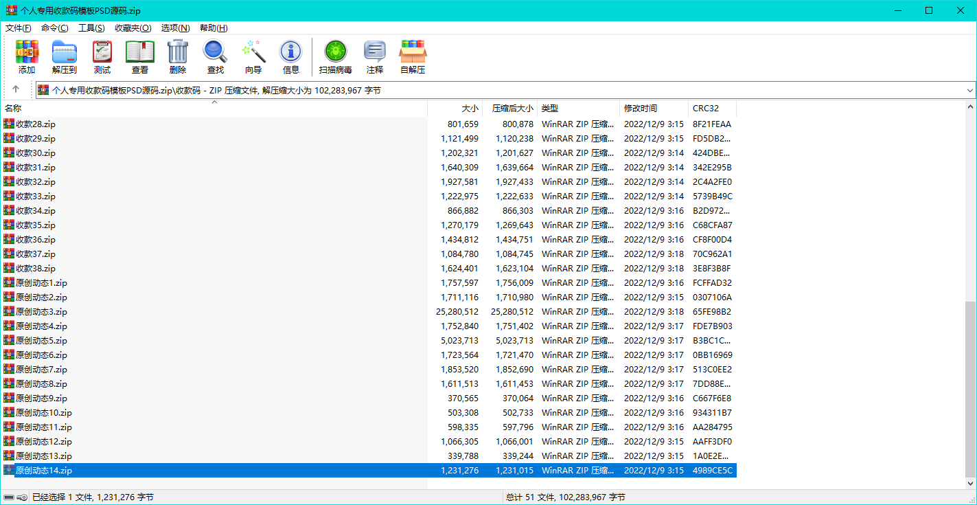
Task: Sort by the 名称 column header
Action: coord(214,109)
